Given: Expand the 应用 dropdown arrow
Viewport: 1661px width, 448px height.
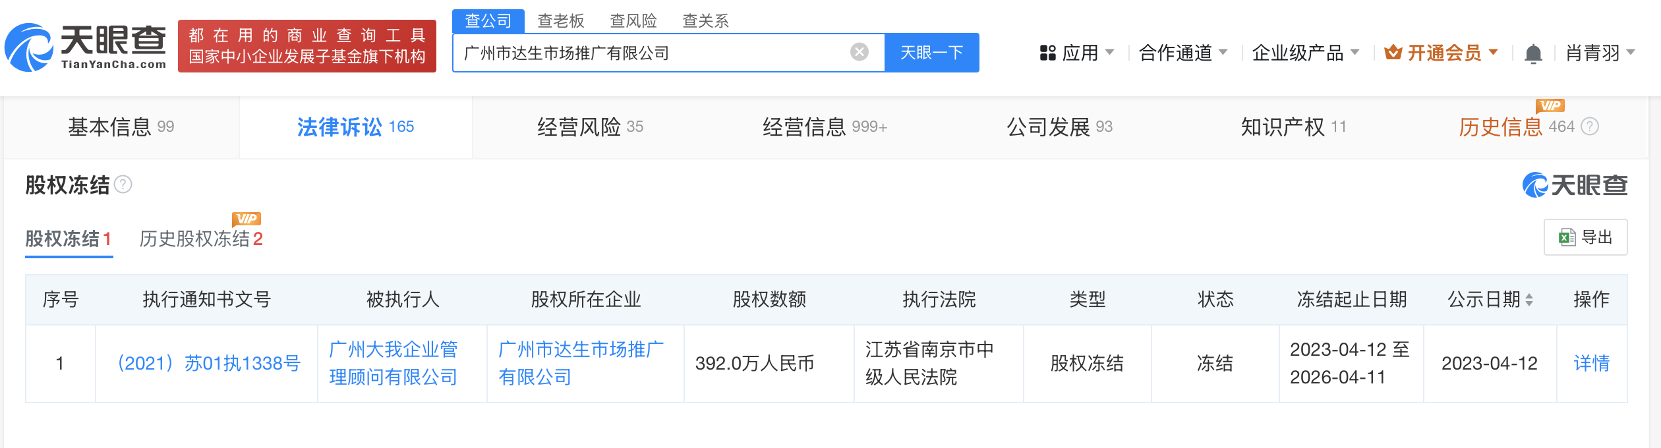Looking at the screenshot, I should [1109, 52].
